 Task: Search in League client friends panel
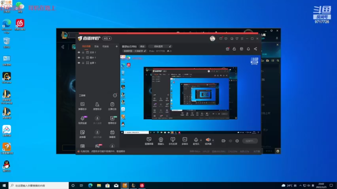coord(278,60)
